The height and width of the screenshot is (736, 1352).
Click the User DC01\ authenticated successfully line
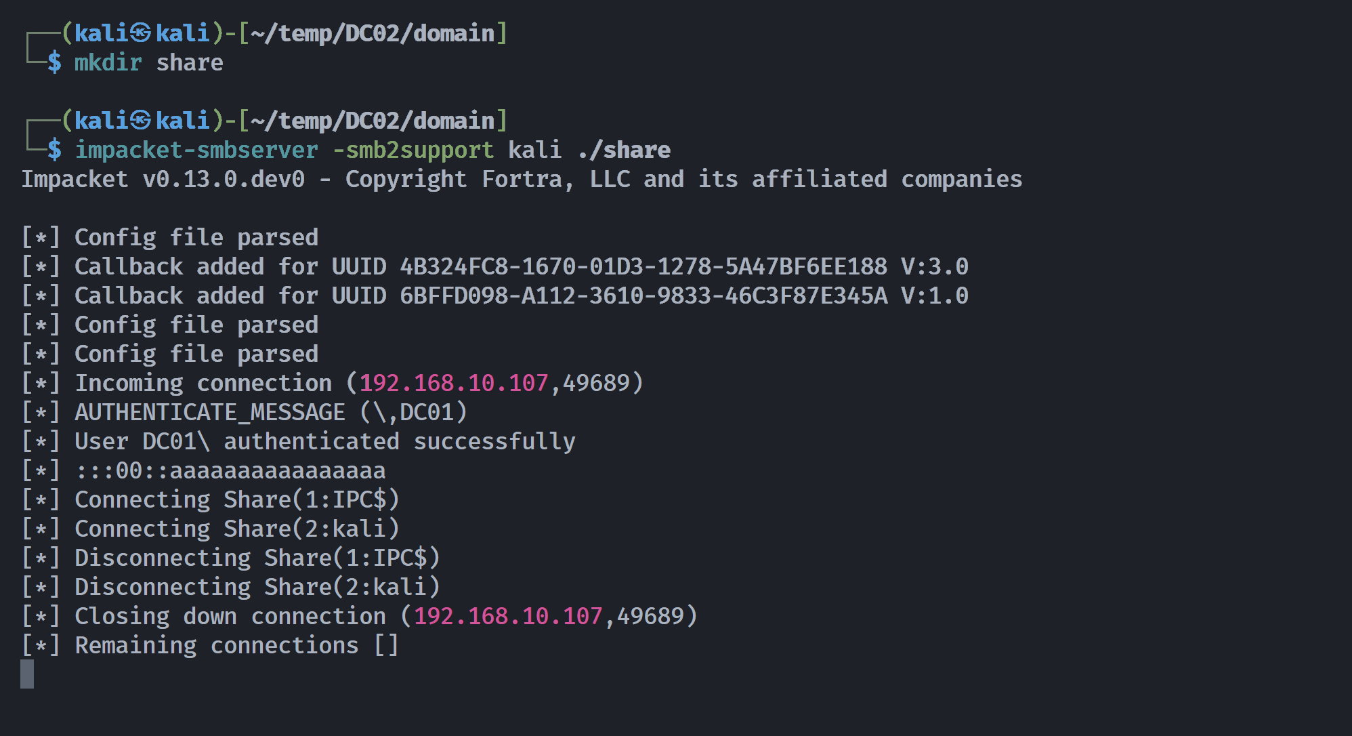pos(299,441)
